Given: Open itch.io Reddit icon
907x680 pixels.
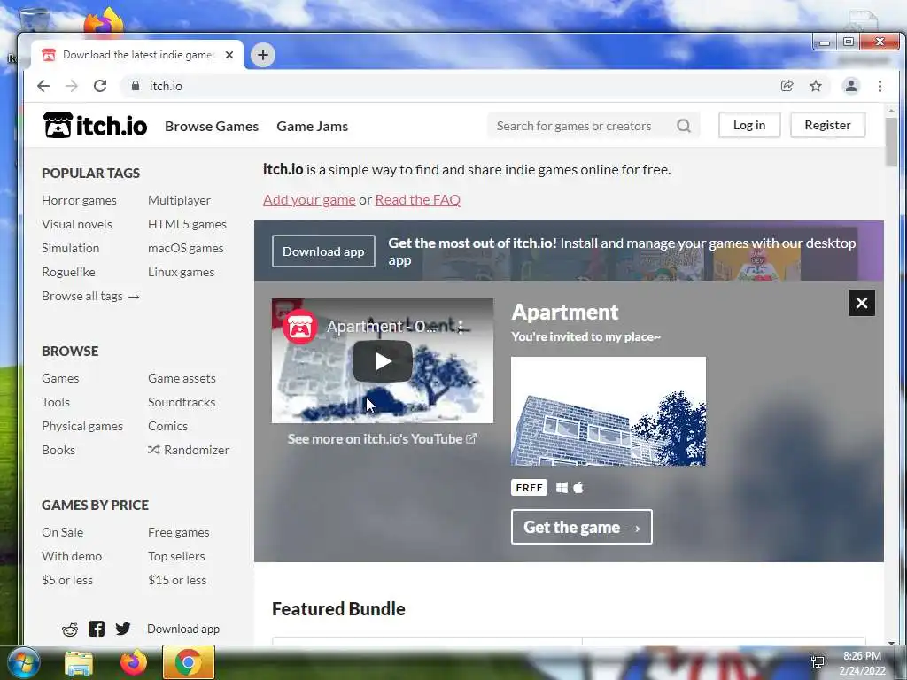Looking at the screenshot, I should (x=70, y=630).
